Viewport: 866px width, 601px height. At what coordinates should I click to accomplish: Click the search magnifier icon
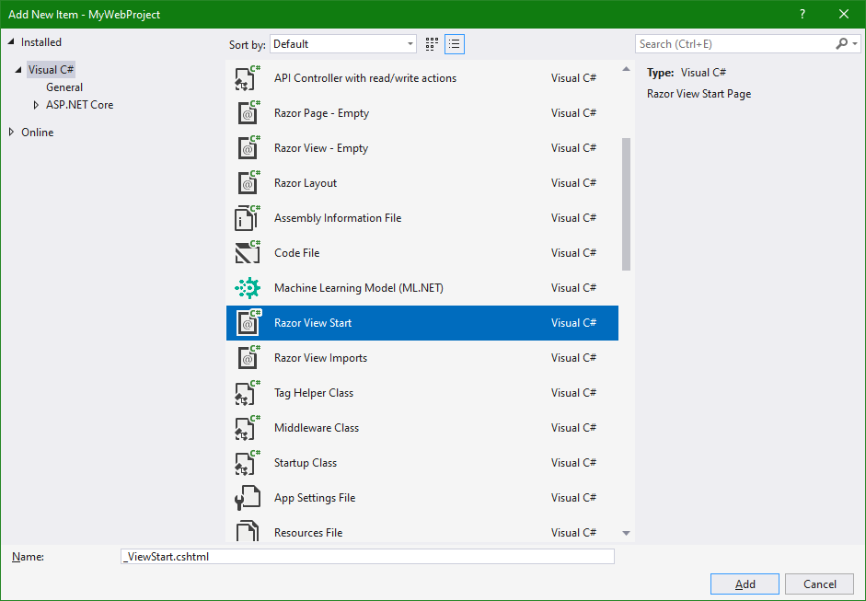coord(841,43)
